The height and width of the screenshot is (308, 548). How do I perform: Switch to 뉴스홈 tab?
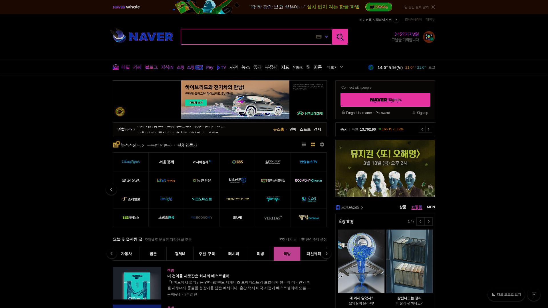point(279,129)
